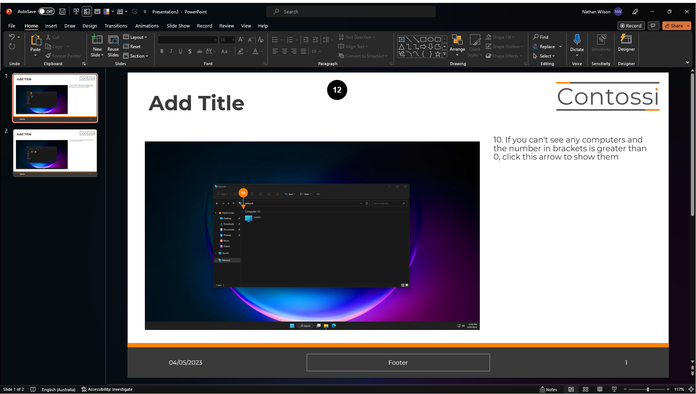Click the Record button at top right
696x394 pixels.
[x=631, y=26]
